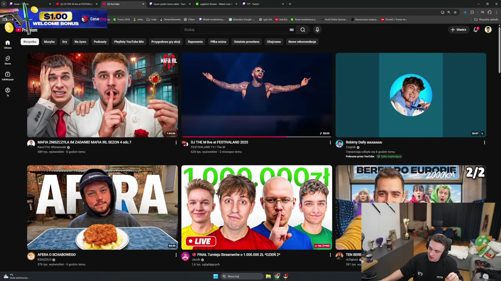Switch to 'pajalock Stream' browser tab
Image resolution: width=501 pixels, height=281 pixels.
pyautogui.click(x=216, y=4)
